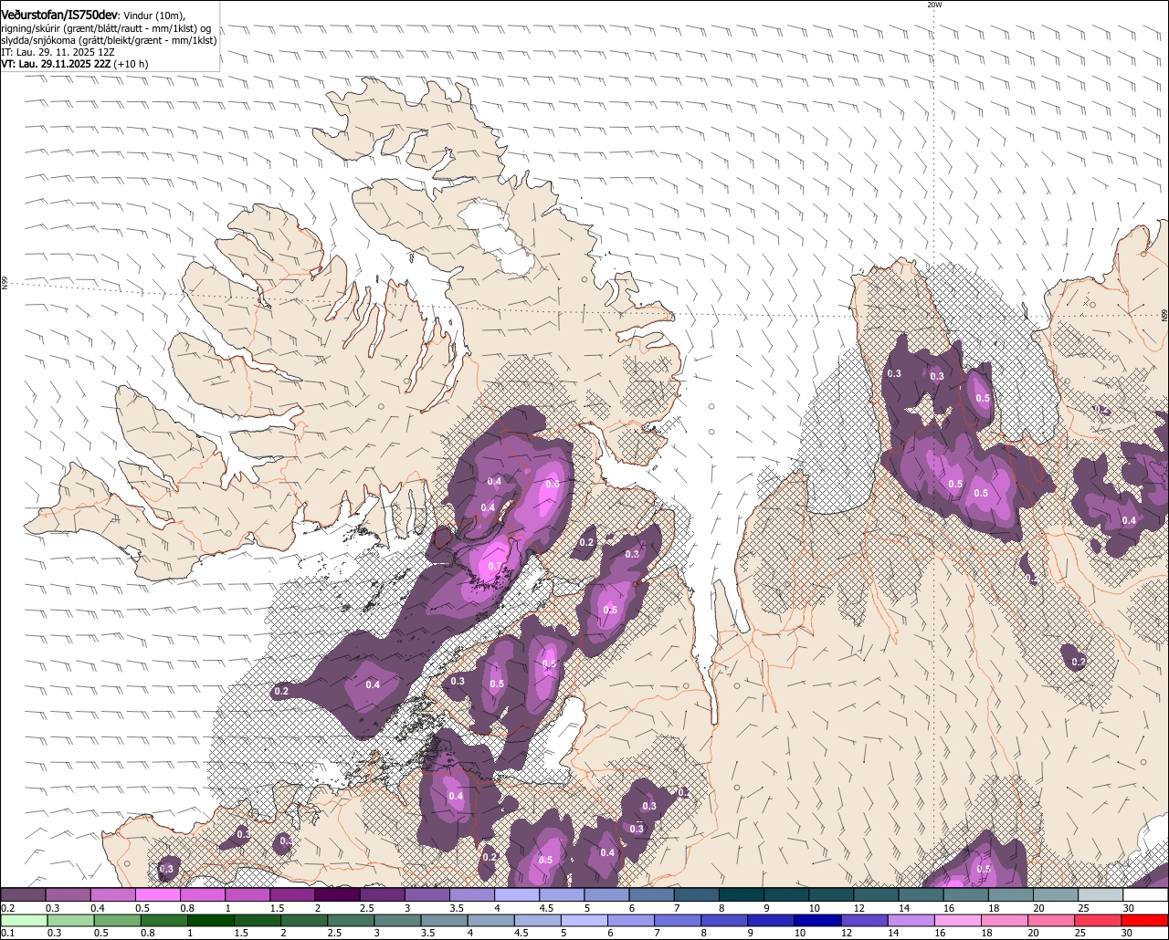Click the green rain swatch labeled 1.5
Screen dimensions: 1169x940
click(x=258, y=920)
